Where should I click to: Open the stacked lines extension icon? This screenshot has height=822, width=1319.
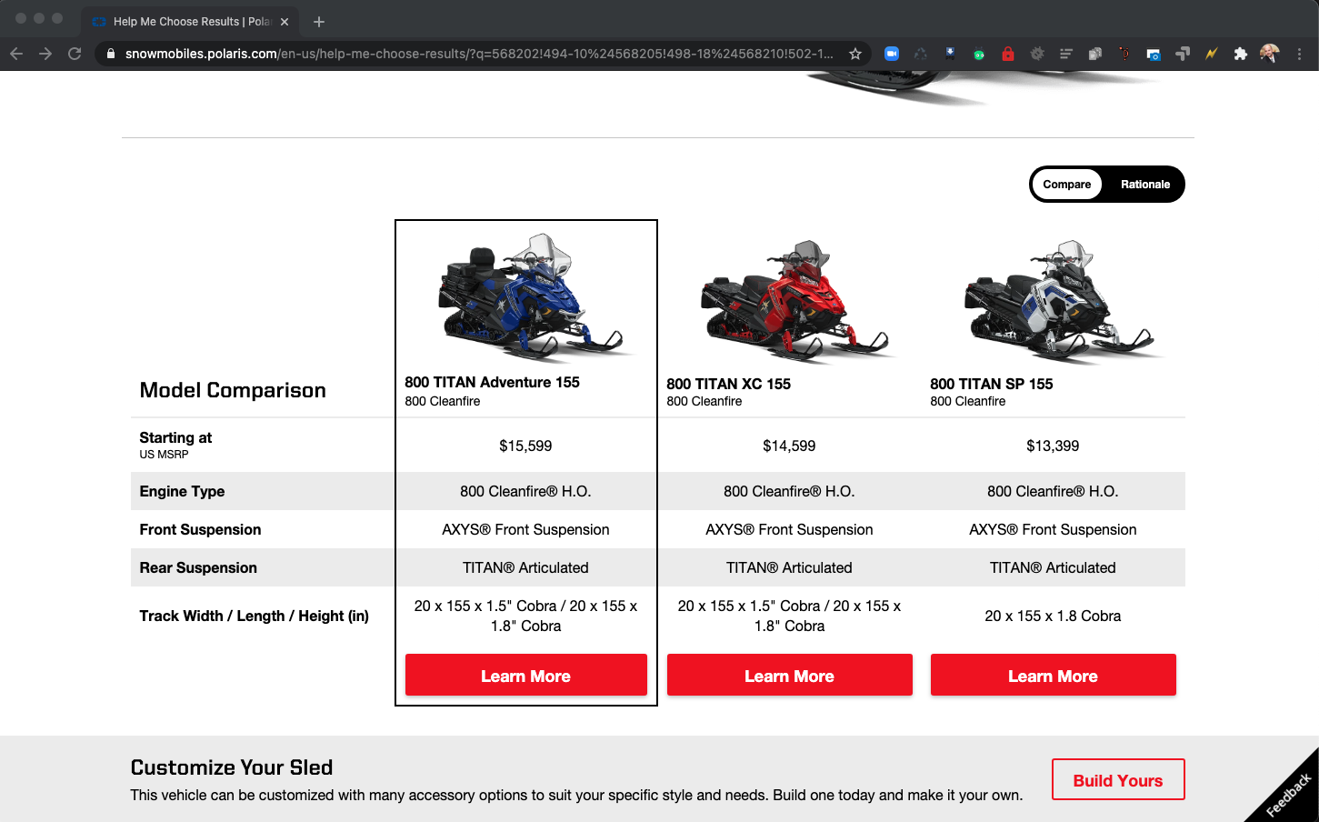pos(1066,54)
